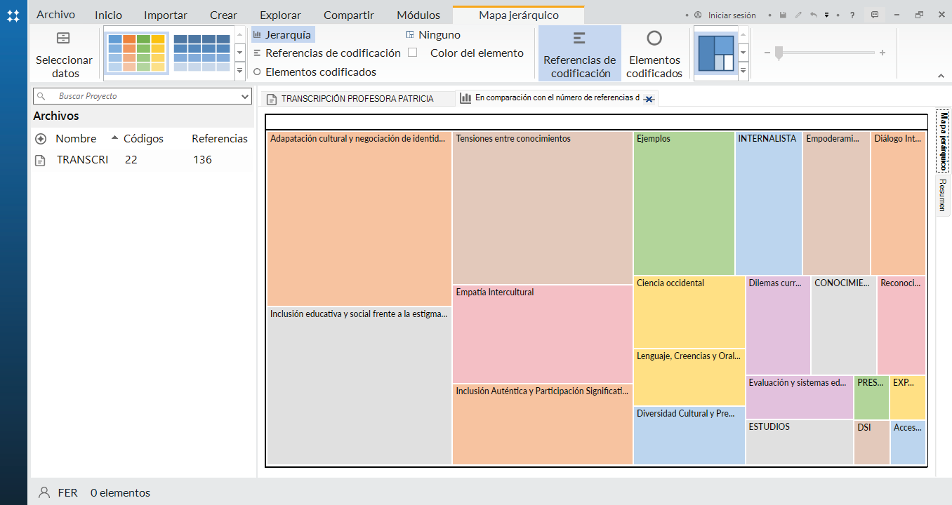This screenshot has height=505, width=952.
Task: Open the Resumen vertical side tab
Action: point(943,195)
